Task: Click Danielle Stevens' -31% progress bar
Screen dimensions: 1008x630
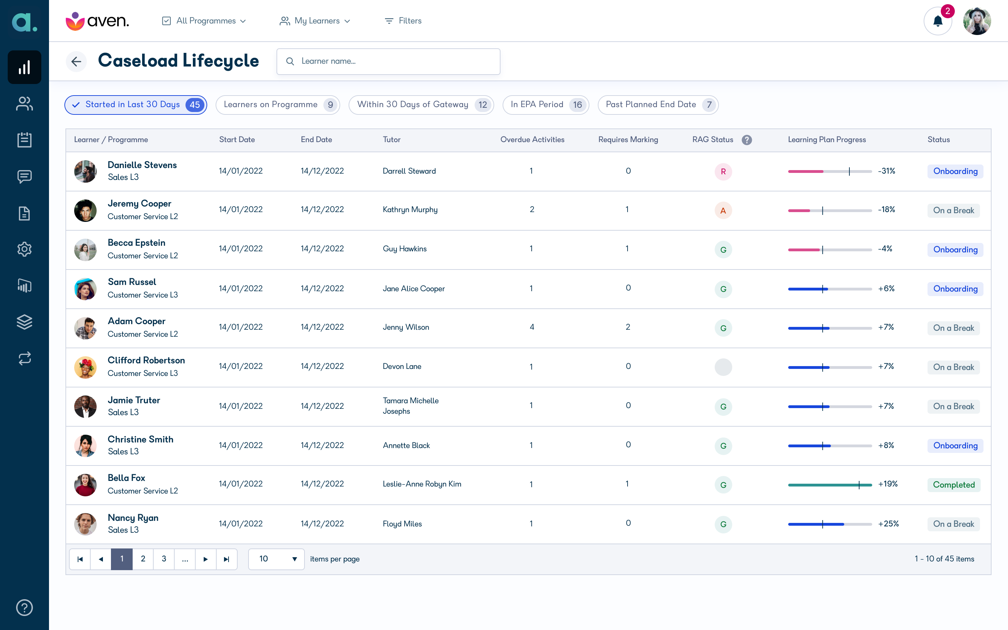Action: point(830,171)
